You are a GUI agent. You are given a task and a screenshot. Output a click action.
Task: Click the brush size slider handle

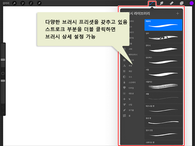3,60
